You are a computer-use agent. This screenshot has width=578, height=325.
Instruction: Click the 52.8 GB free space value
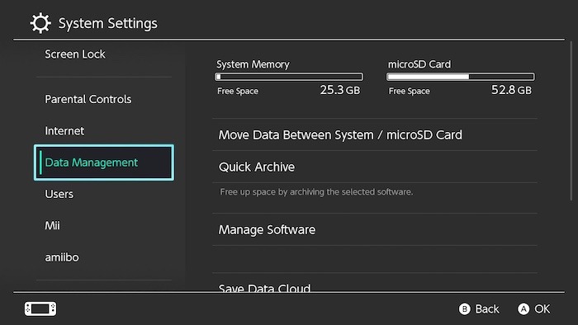point(511,90)
